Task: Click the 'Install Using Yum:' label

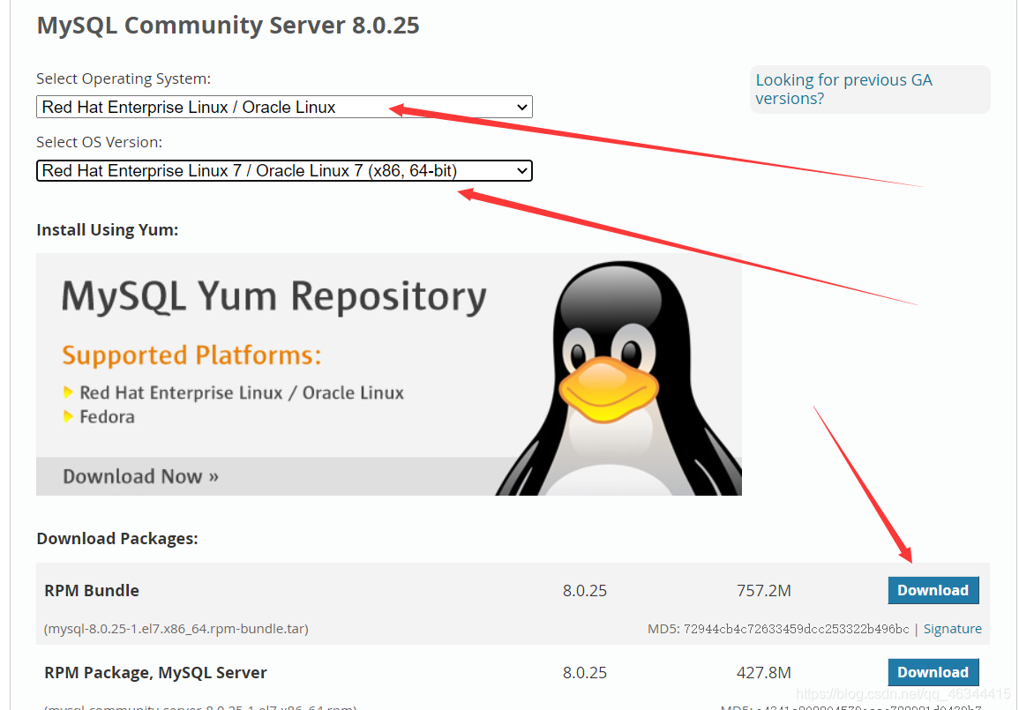Action: pyautogui.click(x=108, y=230)
